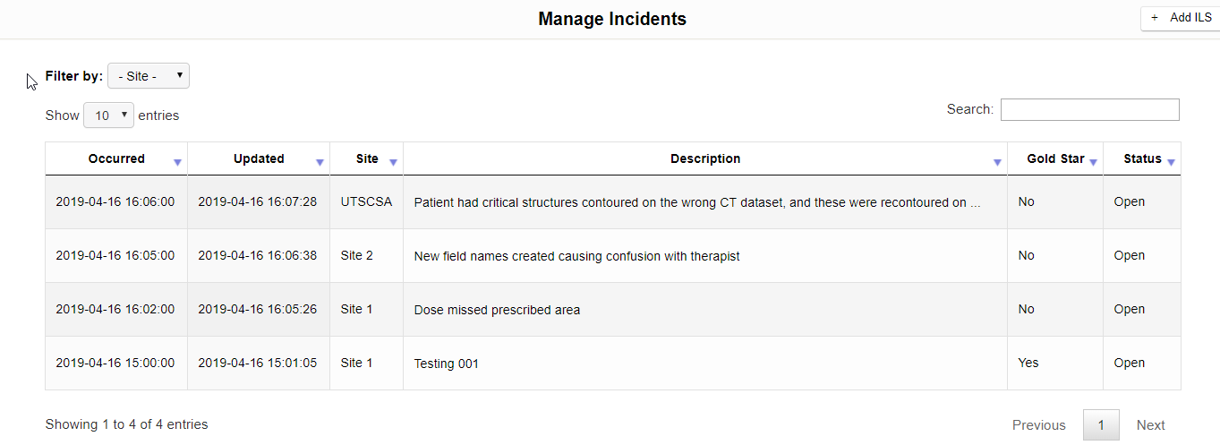This screenshot has width=1220, height=445.
Task: Click sort arrow icon in Site column
Action: [x=393, y=162]
